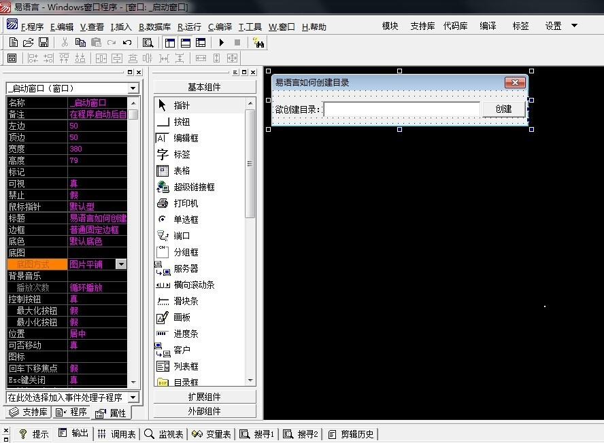Viewport: 604px width, 443px height.
Task: Select the Pointer tool in components
Action: click(x=199, y=105)
